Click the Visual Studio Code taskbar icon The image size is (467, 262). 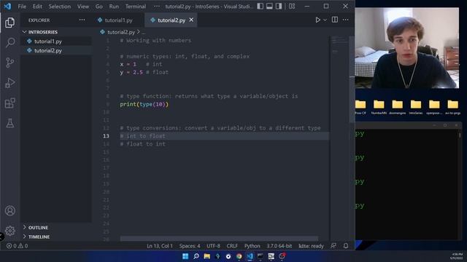[x=250, y=256]
